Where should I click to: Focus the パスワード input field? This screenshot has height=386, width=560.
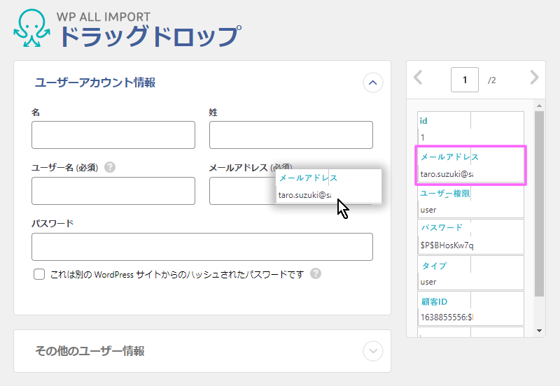[202, 247]
